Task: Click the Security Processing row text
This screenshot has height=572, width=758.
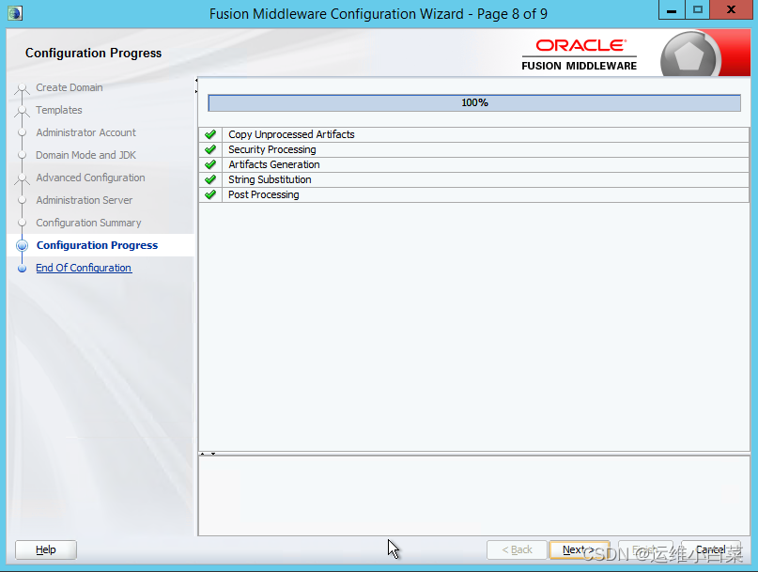Action: click(x=272, y=149)
